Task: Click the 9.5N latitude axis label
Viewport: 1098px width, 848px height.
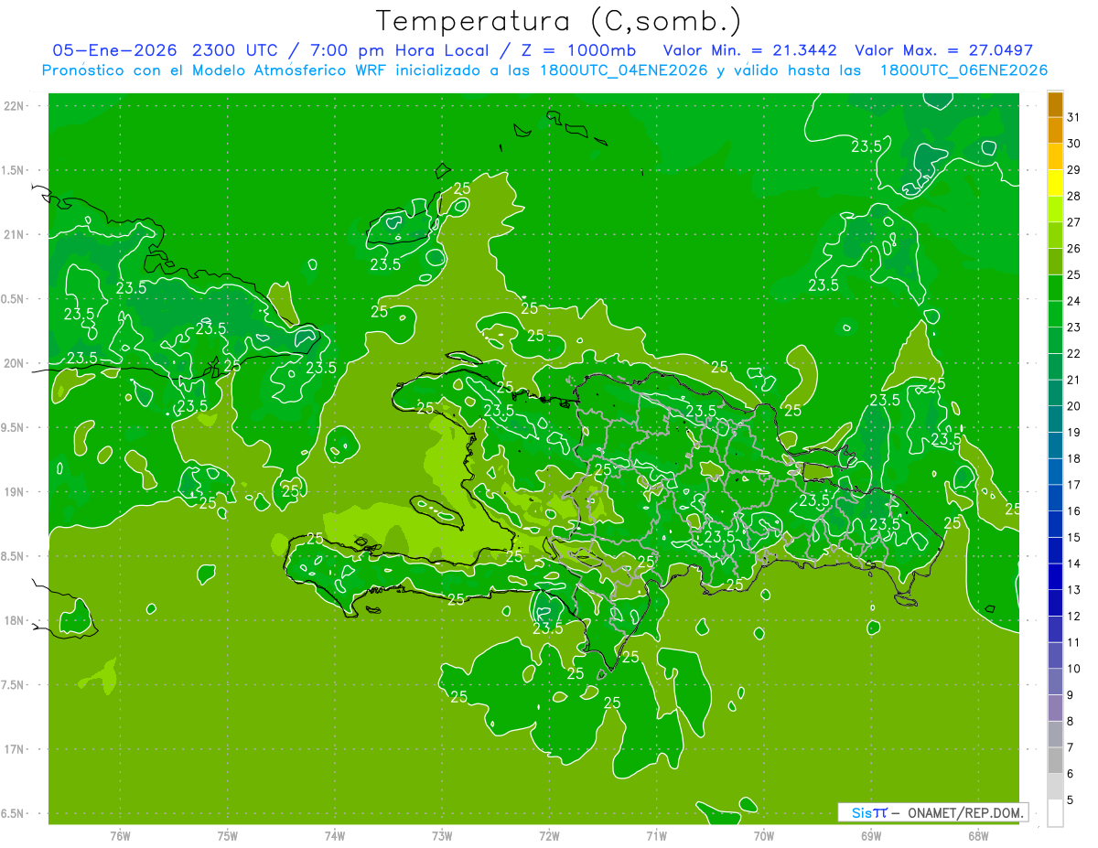Action: pos(14,427)
